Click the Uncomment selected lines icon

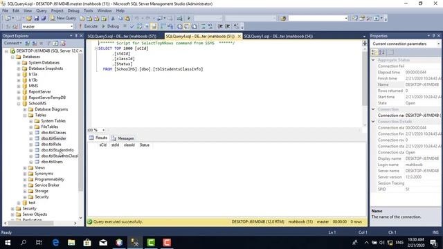tap(210, 26)
